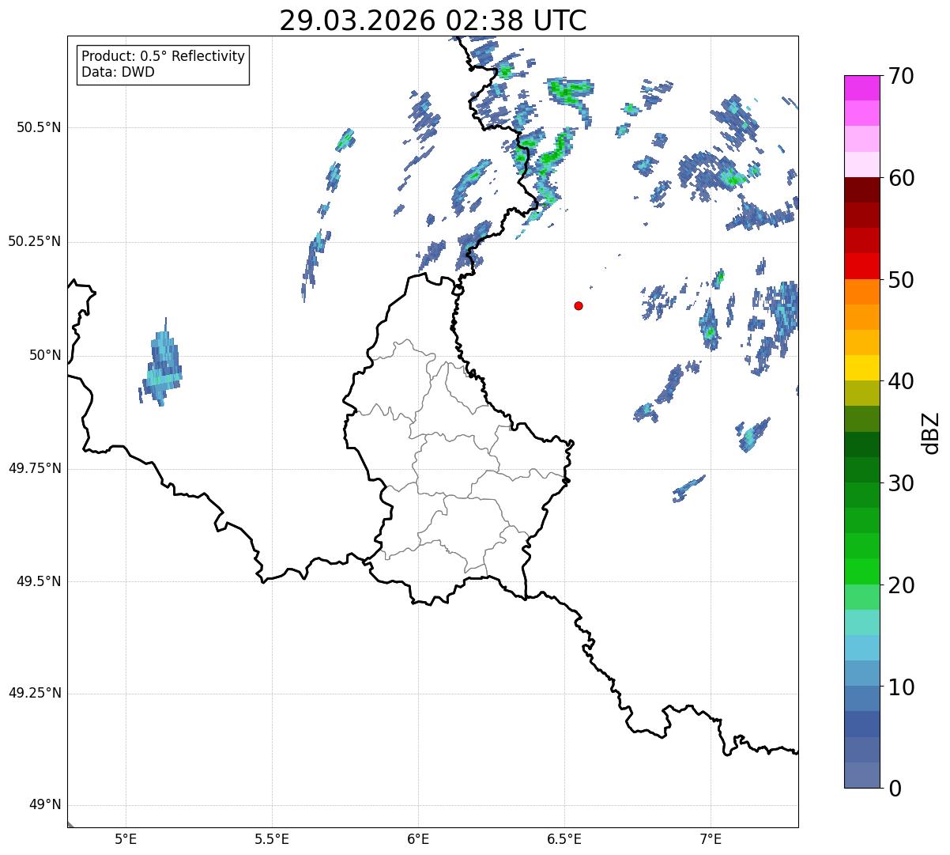Click inside the Luxembourg map outline
The width and height of the screenshot is (950, 855).
tap(458, 459)
